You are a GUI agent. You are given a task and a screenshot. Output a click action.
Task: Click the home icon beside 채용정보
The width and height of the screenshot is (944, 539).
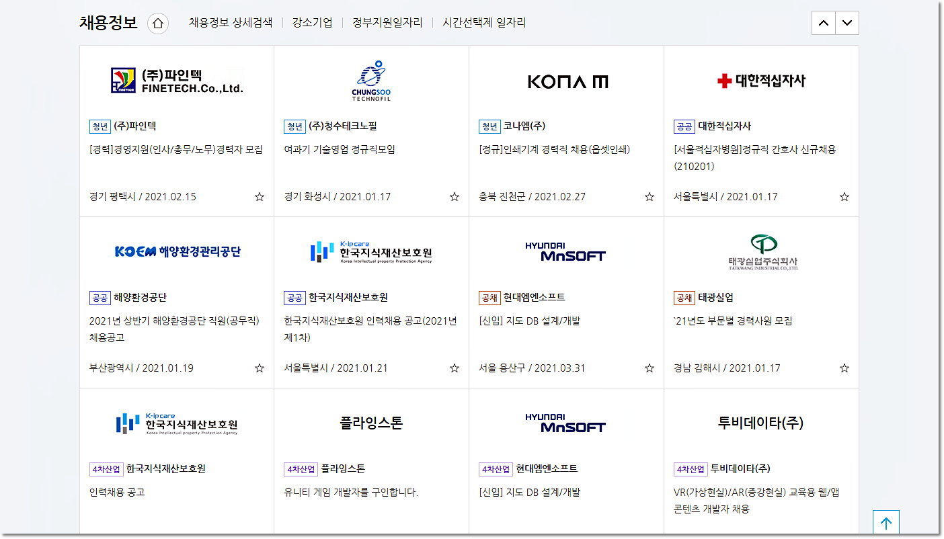tap(158, 23)
